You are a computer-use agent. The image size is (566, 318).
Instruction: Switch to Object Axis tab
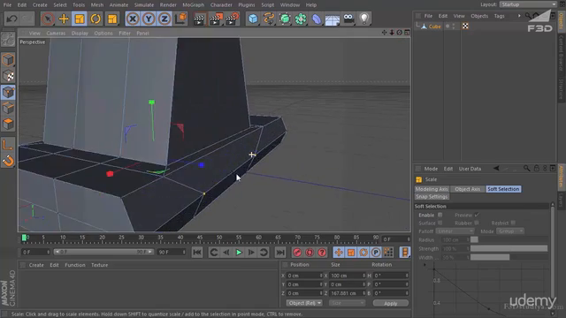pos(468,189)
